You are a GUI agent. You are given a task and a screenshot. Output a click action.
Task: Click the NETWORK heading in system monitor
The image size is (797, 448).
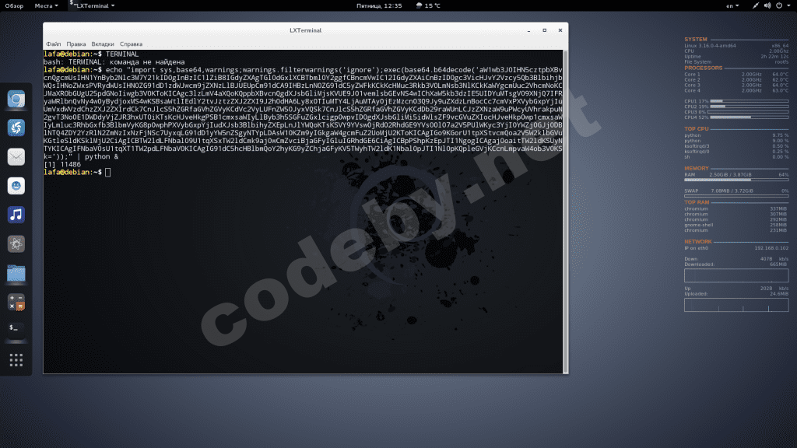pos(698,242)
